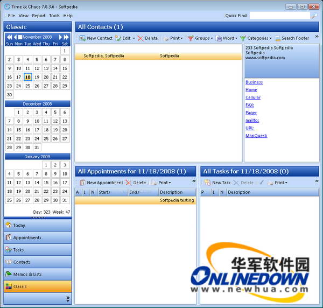Expand the appointments Print dropdown arrow

[x=170, y=183]
